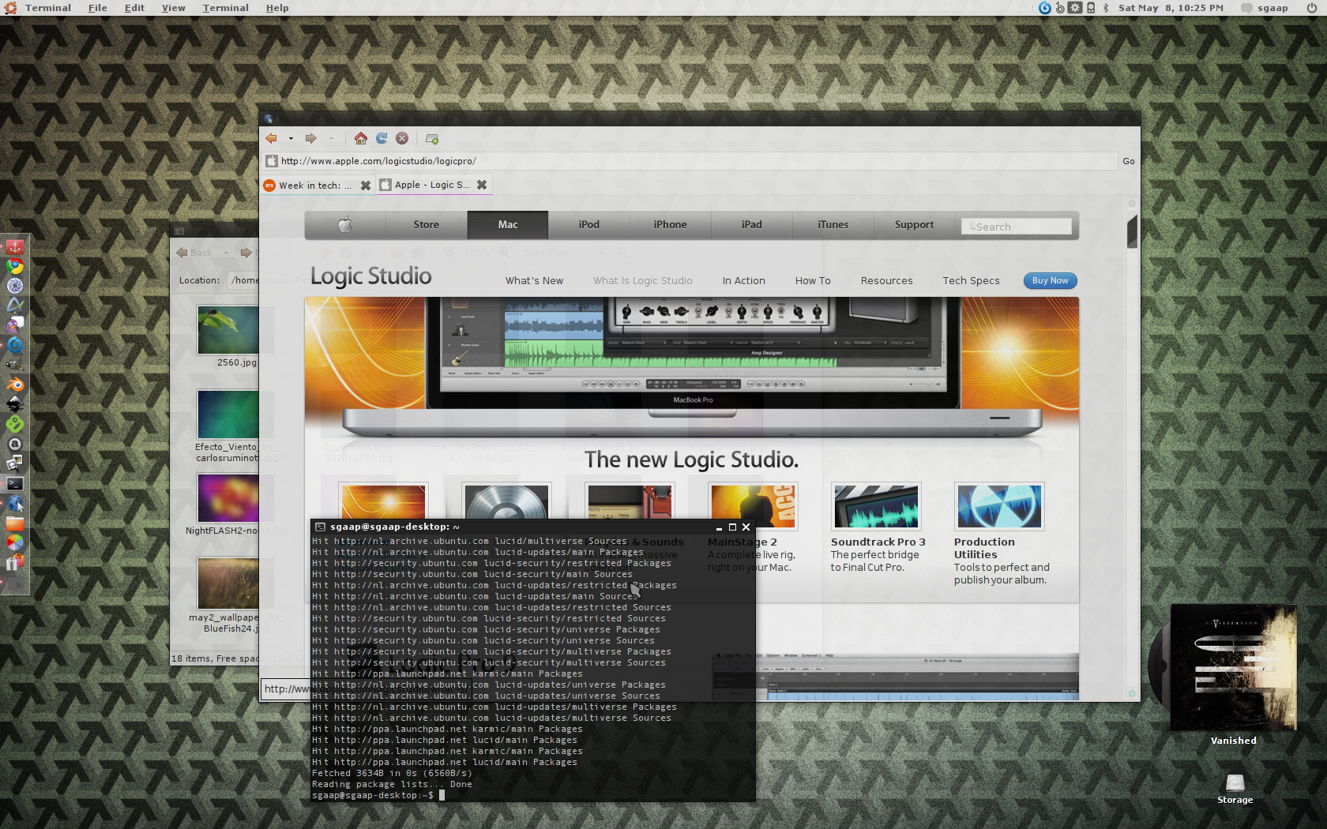Open a new tab with toolbar icon
Image resolution: width=1327 pixels, height=829 pixels.
[432, 139]
